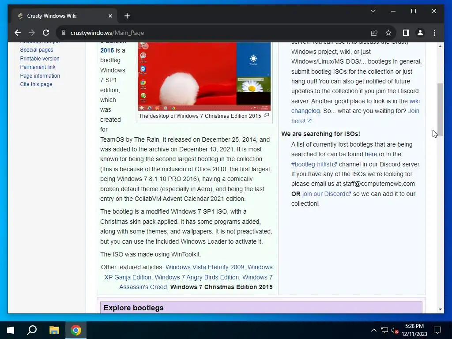452x339 pixels.
Task: Share this page using the share icon
Action: [374, 33]
